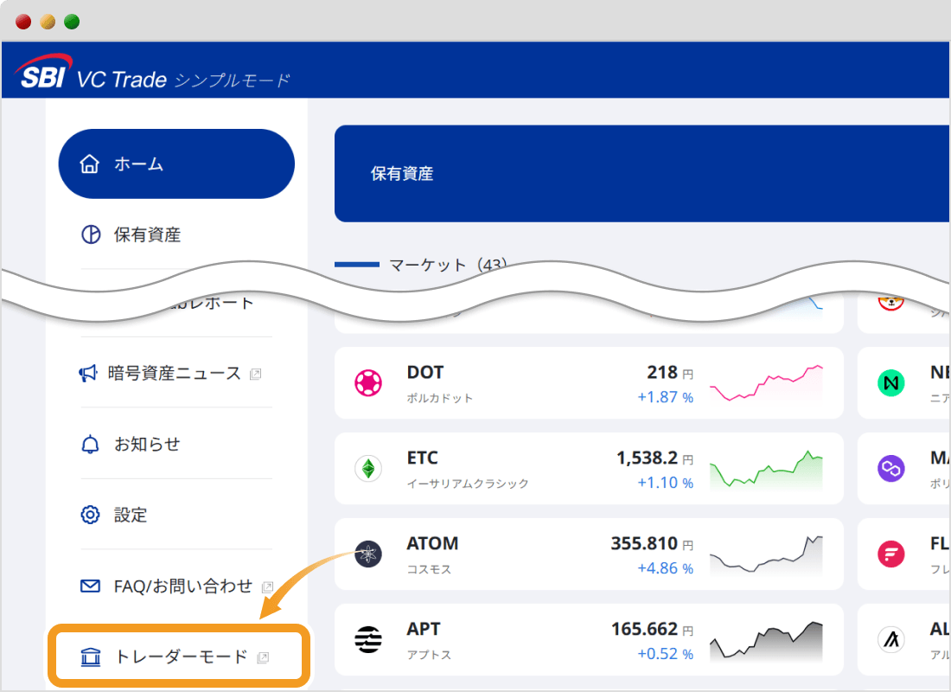View the DOT pink price chart
Image resolution: width=951 pixels, height=692 pixels.
[767, 383]
